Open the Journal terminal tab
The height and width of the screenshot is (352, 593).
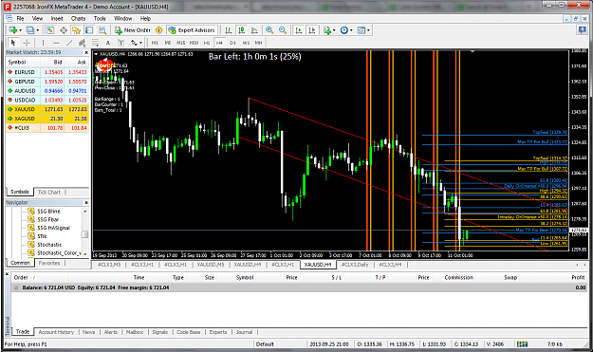click(x=244, y=332)
